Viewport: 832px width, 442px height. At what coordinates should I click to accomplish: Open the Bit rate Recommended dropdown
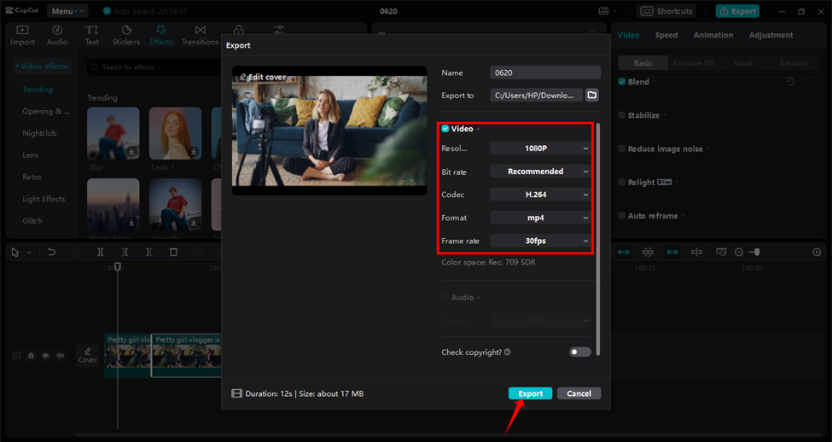(x=540, y=172)
